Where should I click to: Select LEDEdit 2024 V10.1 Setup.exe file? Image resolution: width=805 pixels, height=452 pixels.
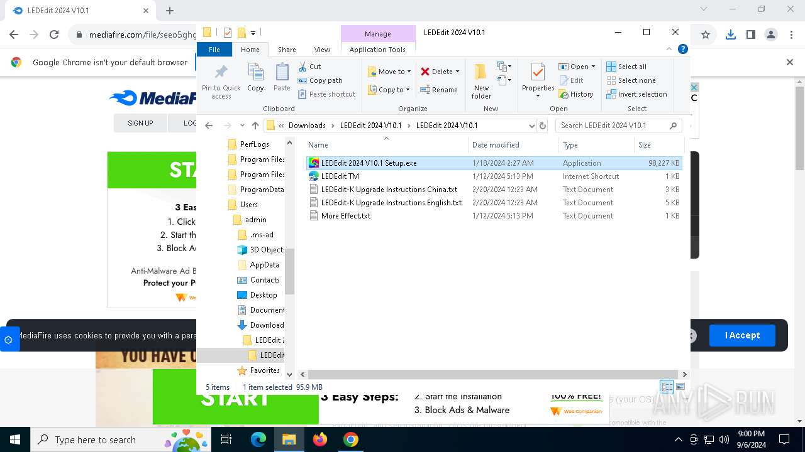(x=494, y=163)
